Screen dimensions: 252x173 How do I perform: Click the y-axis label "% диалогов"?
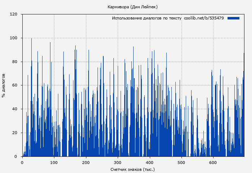point(4,85)
